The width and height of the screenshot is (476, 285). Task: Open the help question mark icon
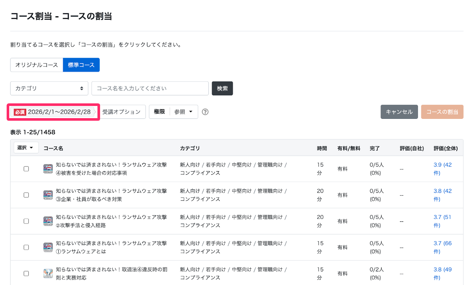pos(205,112)
